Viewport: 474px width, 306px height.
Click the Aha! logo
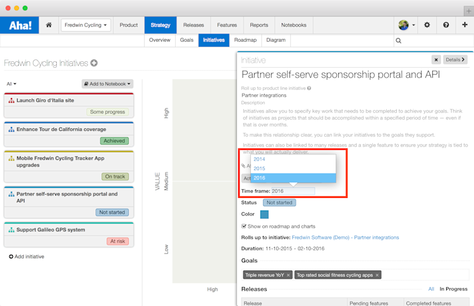coord(20,25)
